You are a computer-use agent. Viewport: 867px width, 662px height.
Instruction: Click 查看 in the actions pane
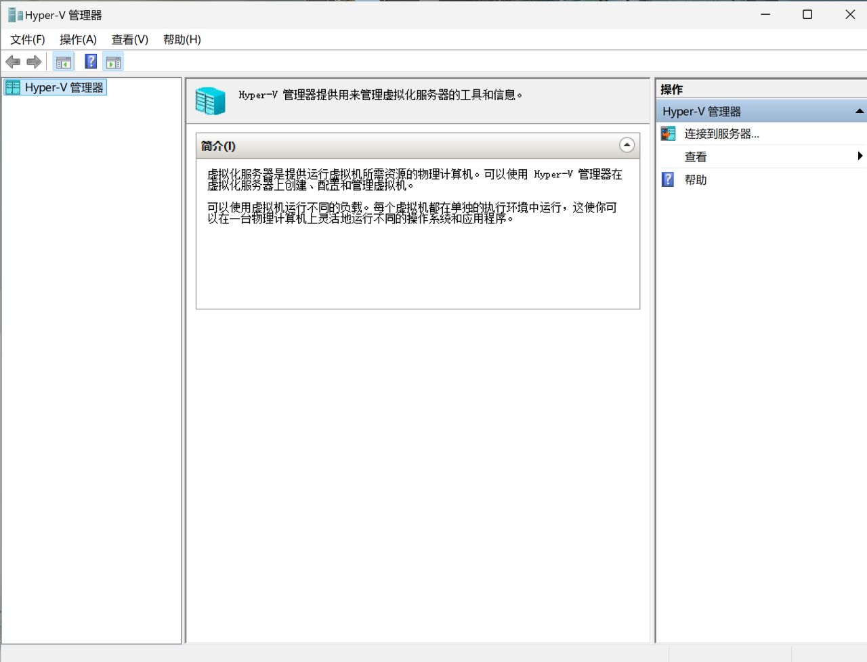click(x=696, y=157)
